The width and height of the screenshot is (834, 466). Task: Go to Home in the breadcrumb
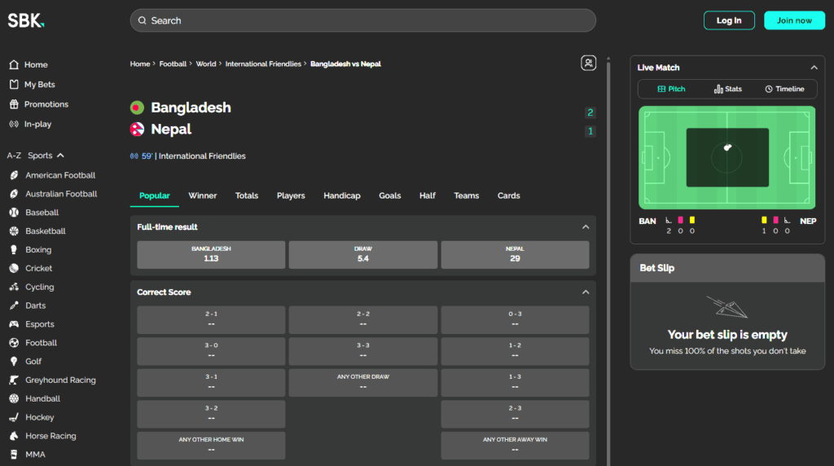[x=140, y=64]
